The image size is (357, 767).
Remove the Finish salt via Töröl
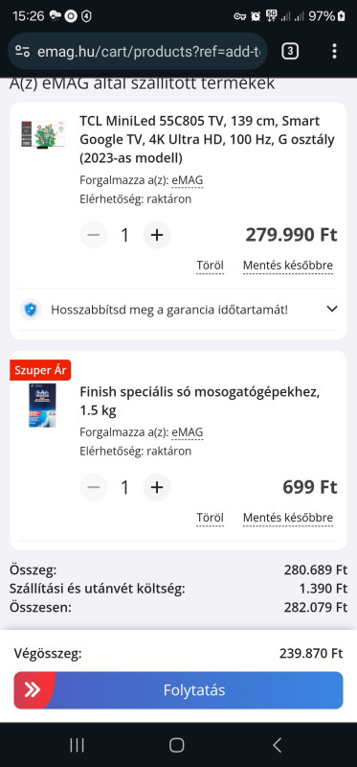click(x=210, y=518)
